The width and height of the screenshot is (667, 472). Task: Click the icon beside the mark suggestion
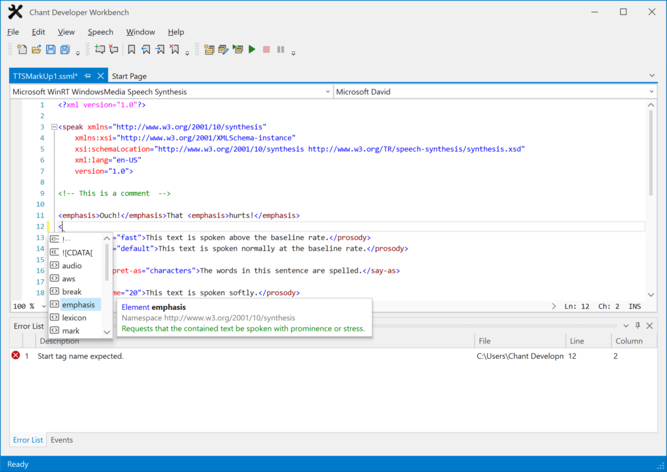point(55,331)
